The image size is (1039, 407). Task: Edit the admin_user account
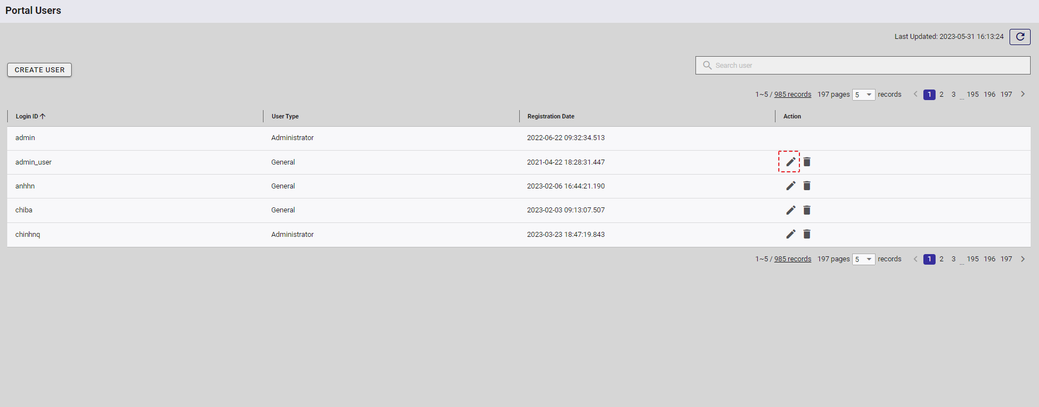791,162
